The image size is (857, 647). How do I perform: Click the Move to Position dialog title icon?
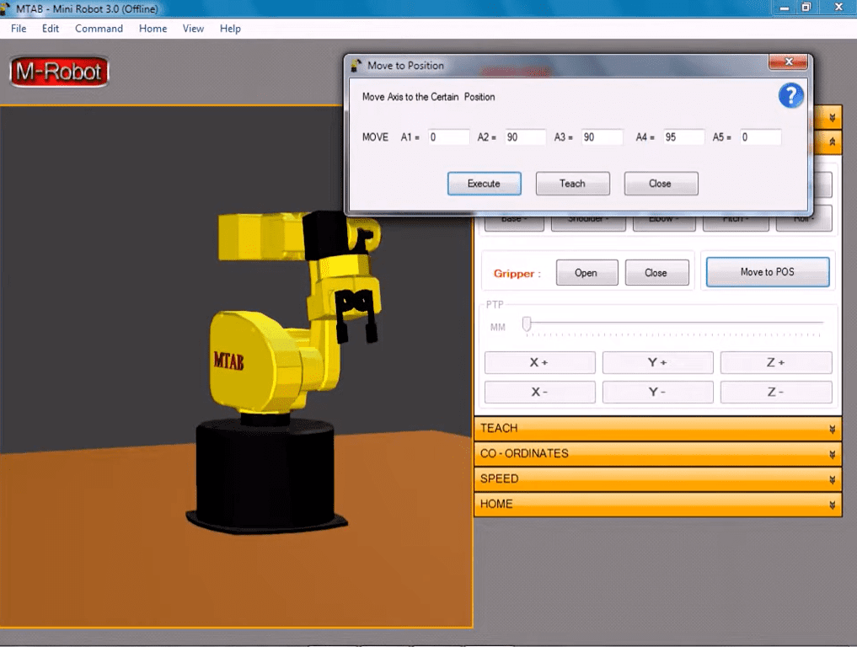[356, 66]
